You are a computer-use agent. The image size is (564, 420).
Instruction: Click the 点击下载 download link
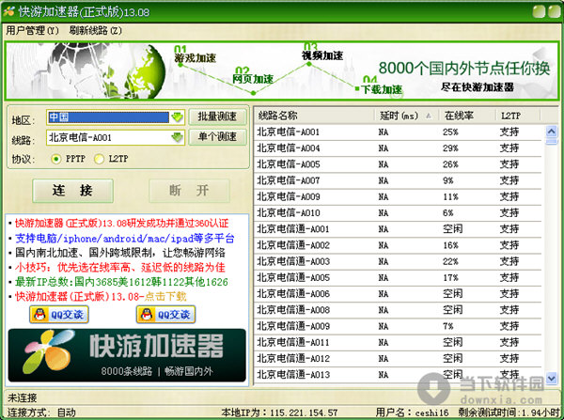(x=165, y=297)
